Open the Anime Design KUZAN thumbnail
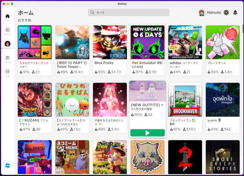The height and width of the screenshot is (176, 244). [35, 100]
